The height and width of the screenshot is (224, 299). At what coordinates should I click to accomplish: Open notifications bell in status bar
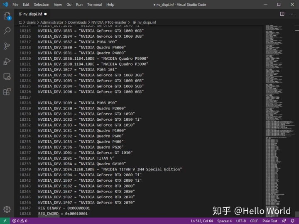[x=292, y=221]
